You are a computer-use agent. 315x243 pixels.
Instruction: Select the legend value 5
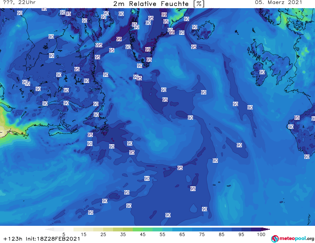pos(64,234)
